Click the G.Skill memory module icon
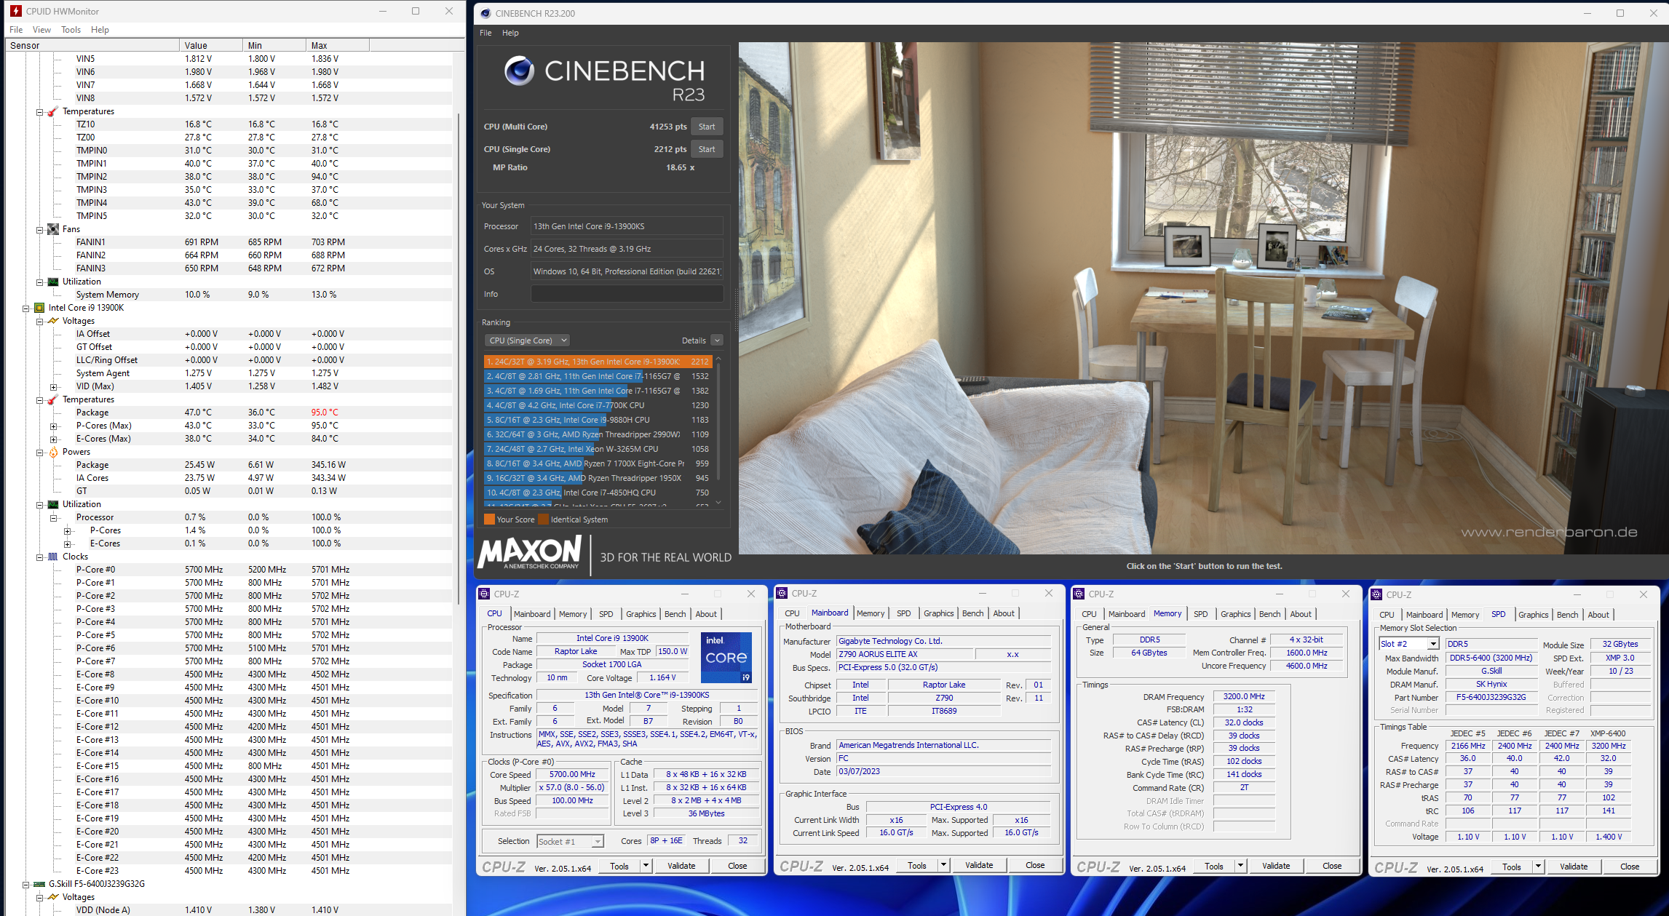1669x916 pixels. [x=39, y=884]
